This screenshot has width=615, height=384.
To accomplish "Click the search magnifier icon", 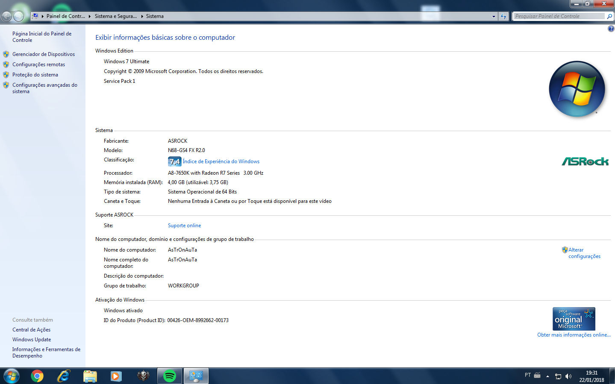I will 609,16.
